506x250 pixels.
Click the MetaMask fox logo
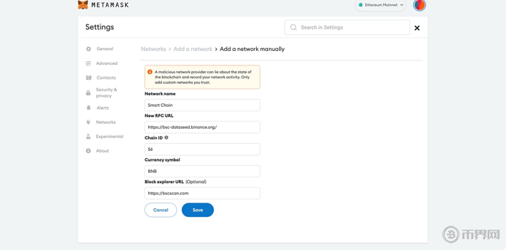(83, 5)
